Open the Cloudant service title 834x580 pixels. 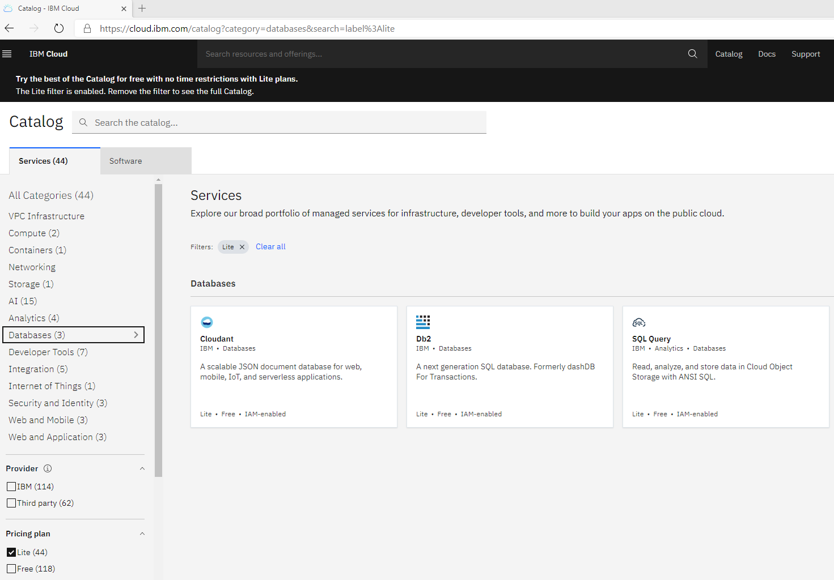(x=217, y=339)
